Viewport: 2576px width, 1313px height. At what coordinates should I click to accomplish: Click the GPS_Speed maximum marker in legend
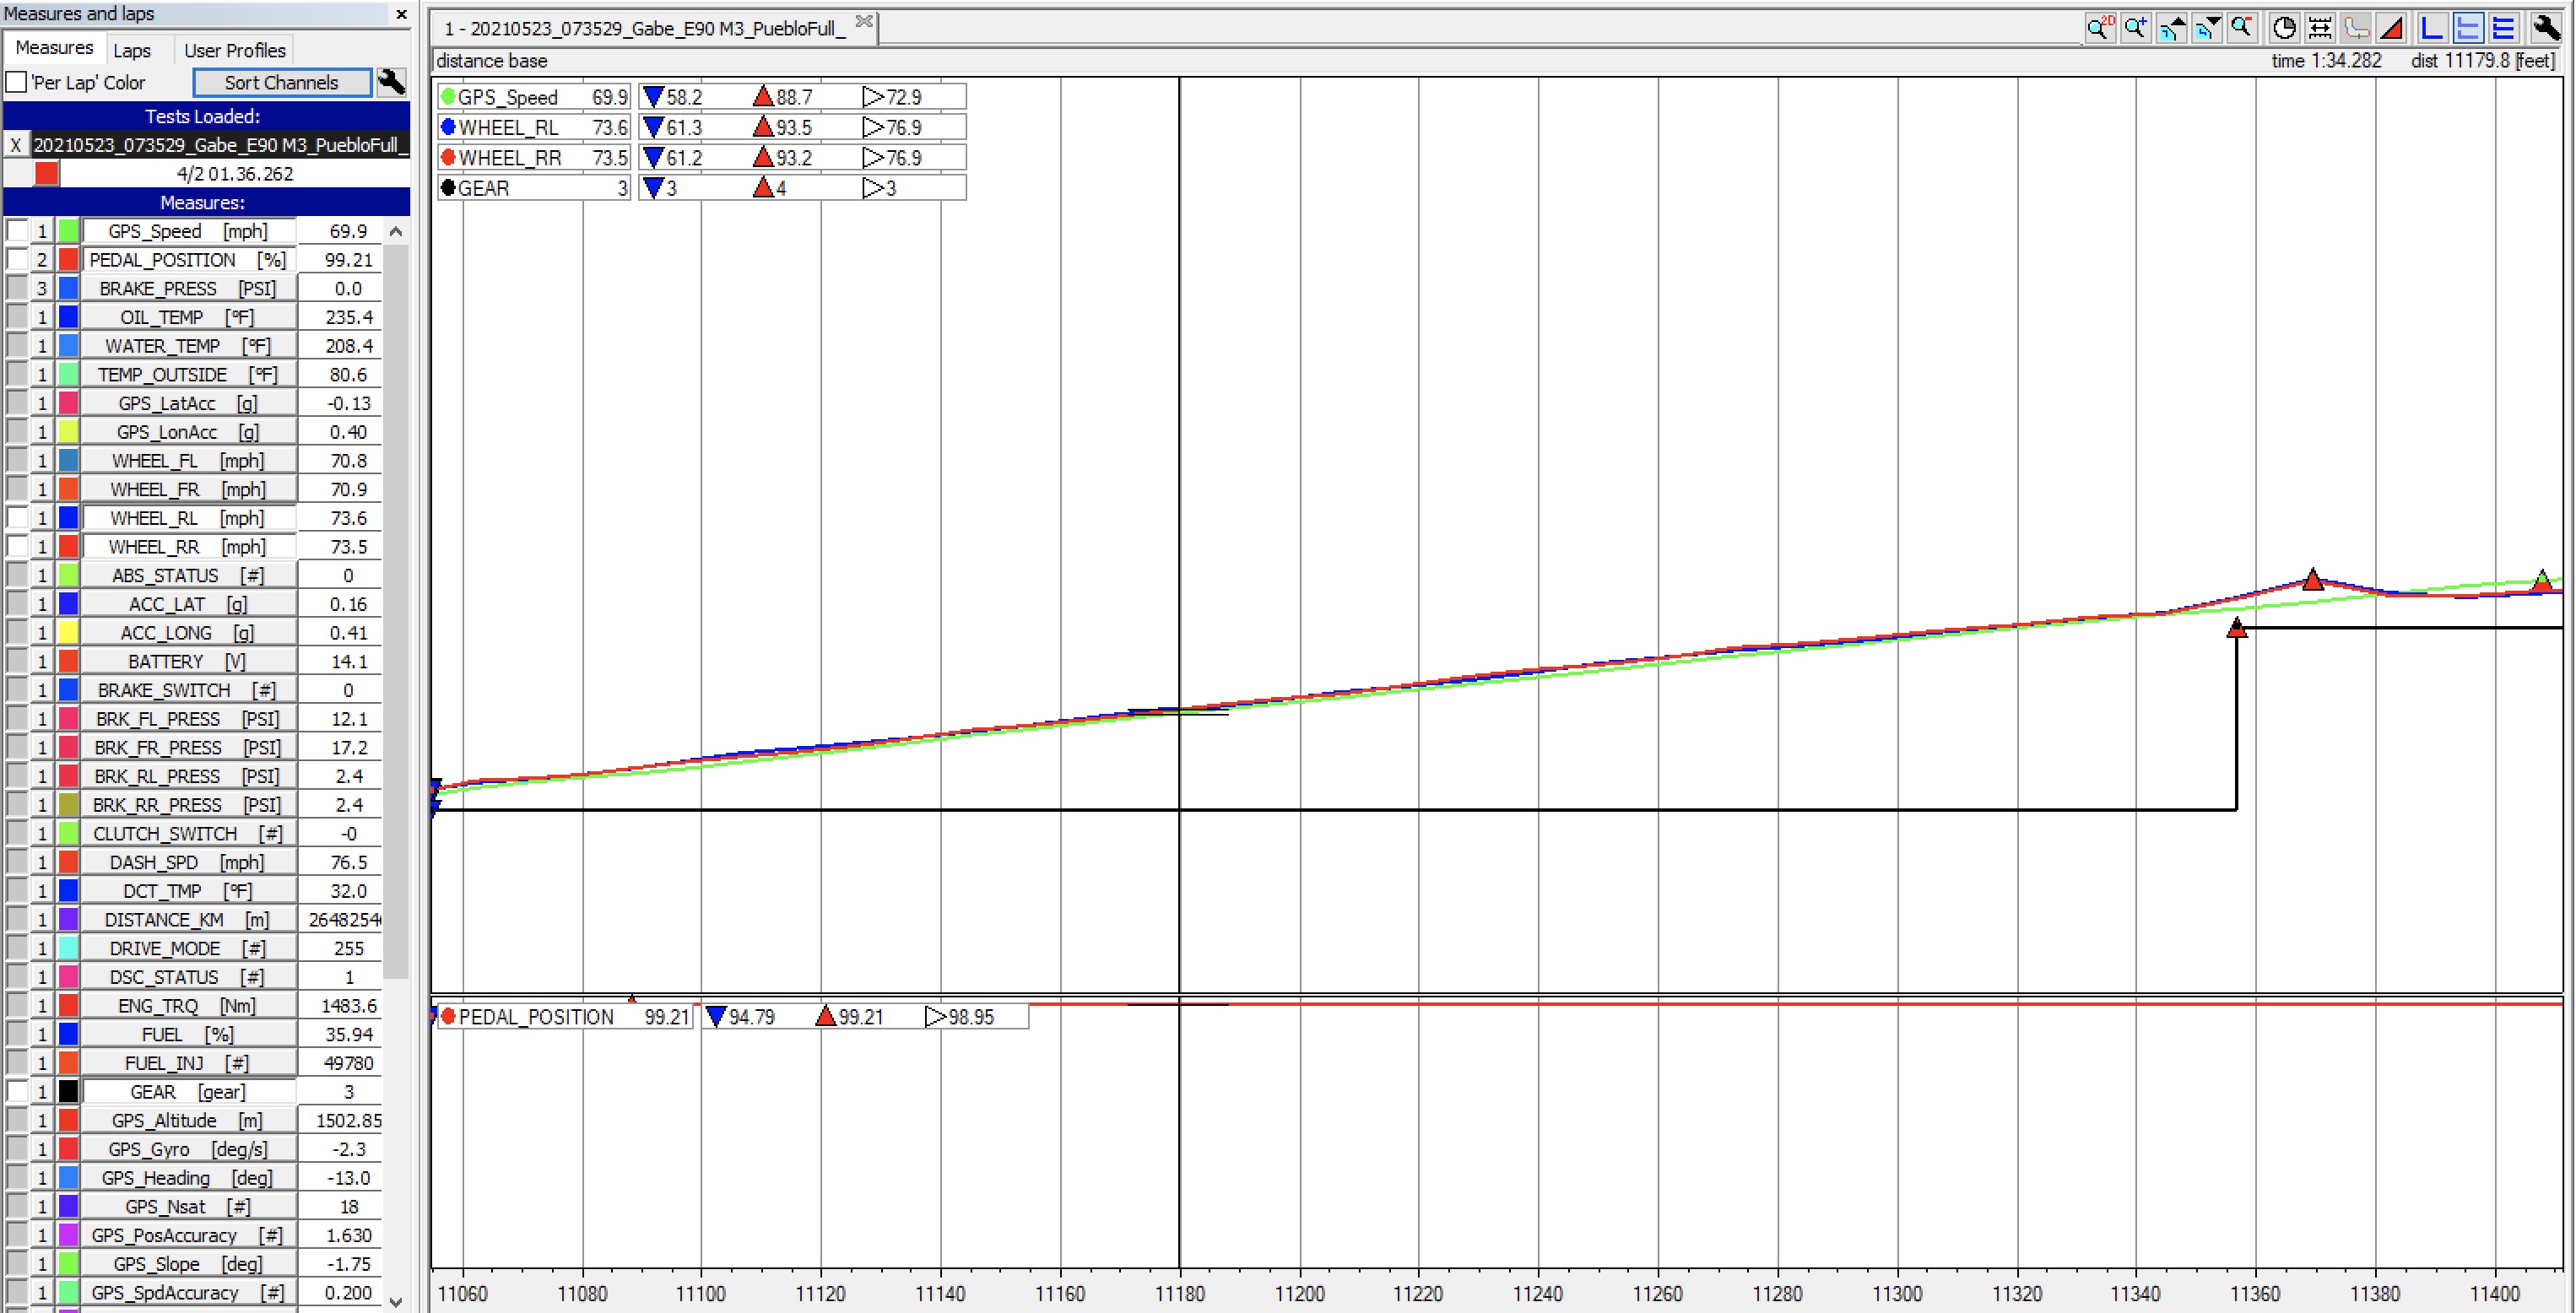pos(763,97)
